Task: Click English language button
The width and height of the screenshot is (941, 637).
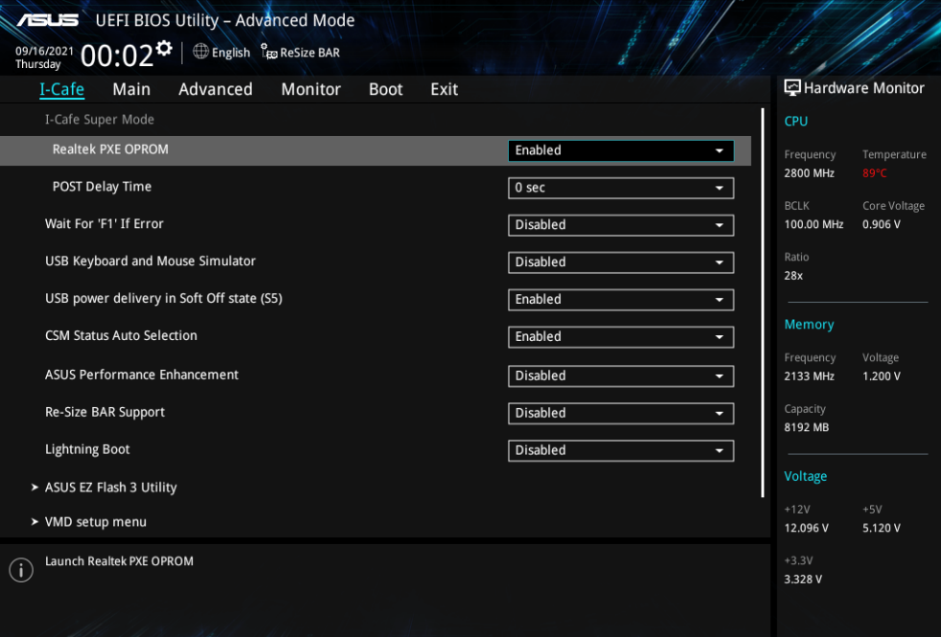Action: coord(230,53)
